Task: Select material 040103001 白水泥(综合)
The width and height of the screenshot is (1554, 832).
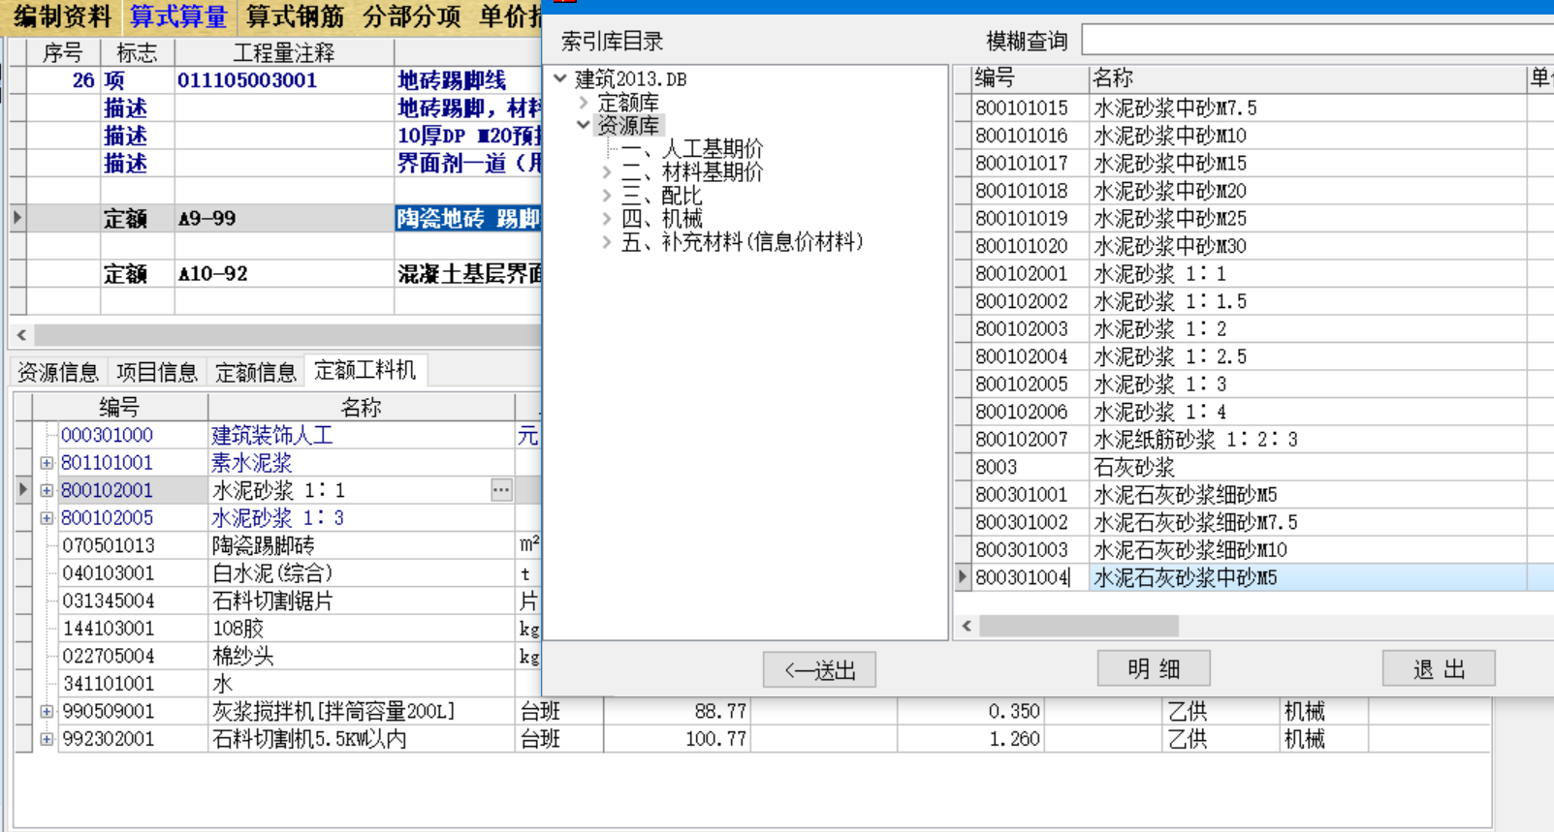Action: coord(276,573)
